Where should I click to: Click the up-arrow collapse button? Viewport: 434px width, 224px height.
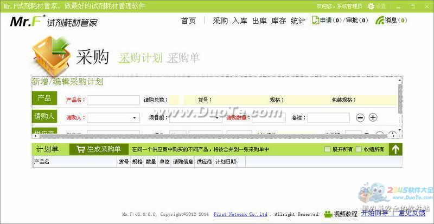395,149
